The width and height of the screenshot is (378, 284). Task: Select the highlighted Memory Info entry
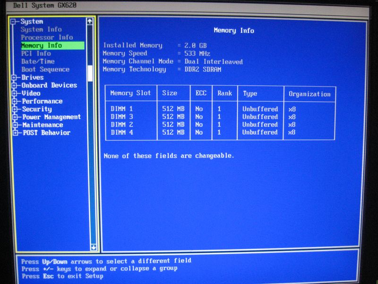tap(52, 45)
